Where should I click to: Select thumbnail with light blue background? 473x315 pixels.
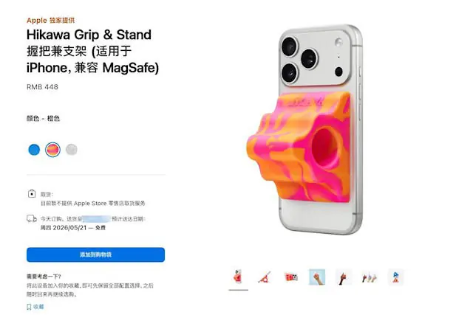pyautogui.click(x=317, y=277)
